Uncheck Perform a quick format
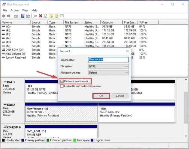Viewport: 189px width, 149px height. click(62, 81)
